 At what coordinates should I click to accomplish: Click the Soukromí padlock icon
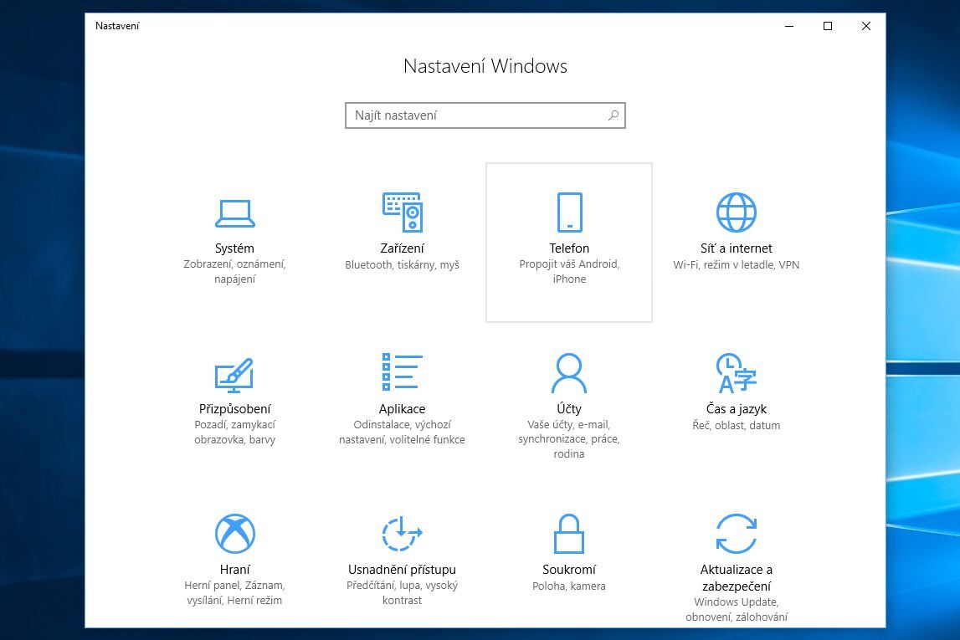[x=569, y=533]
